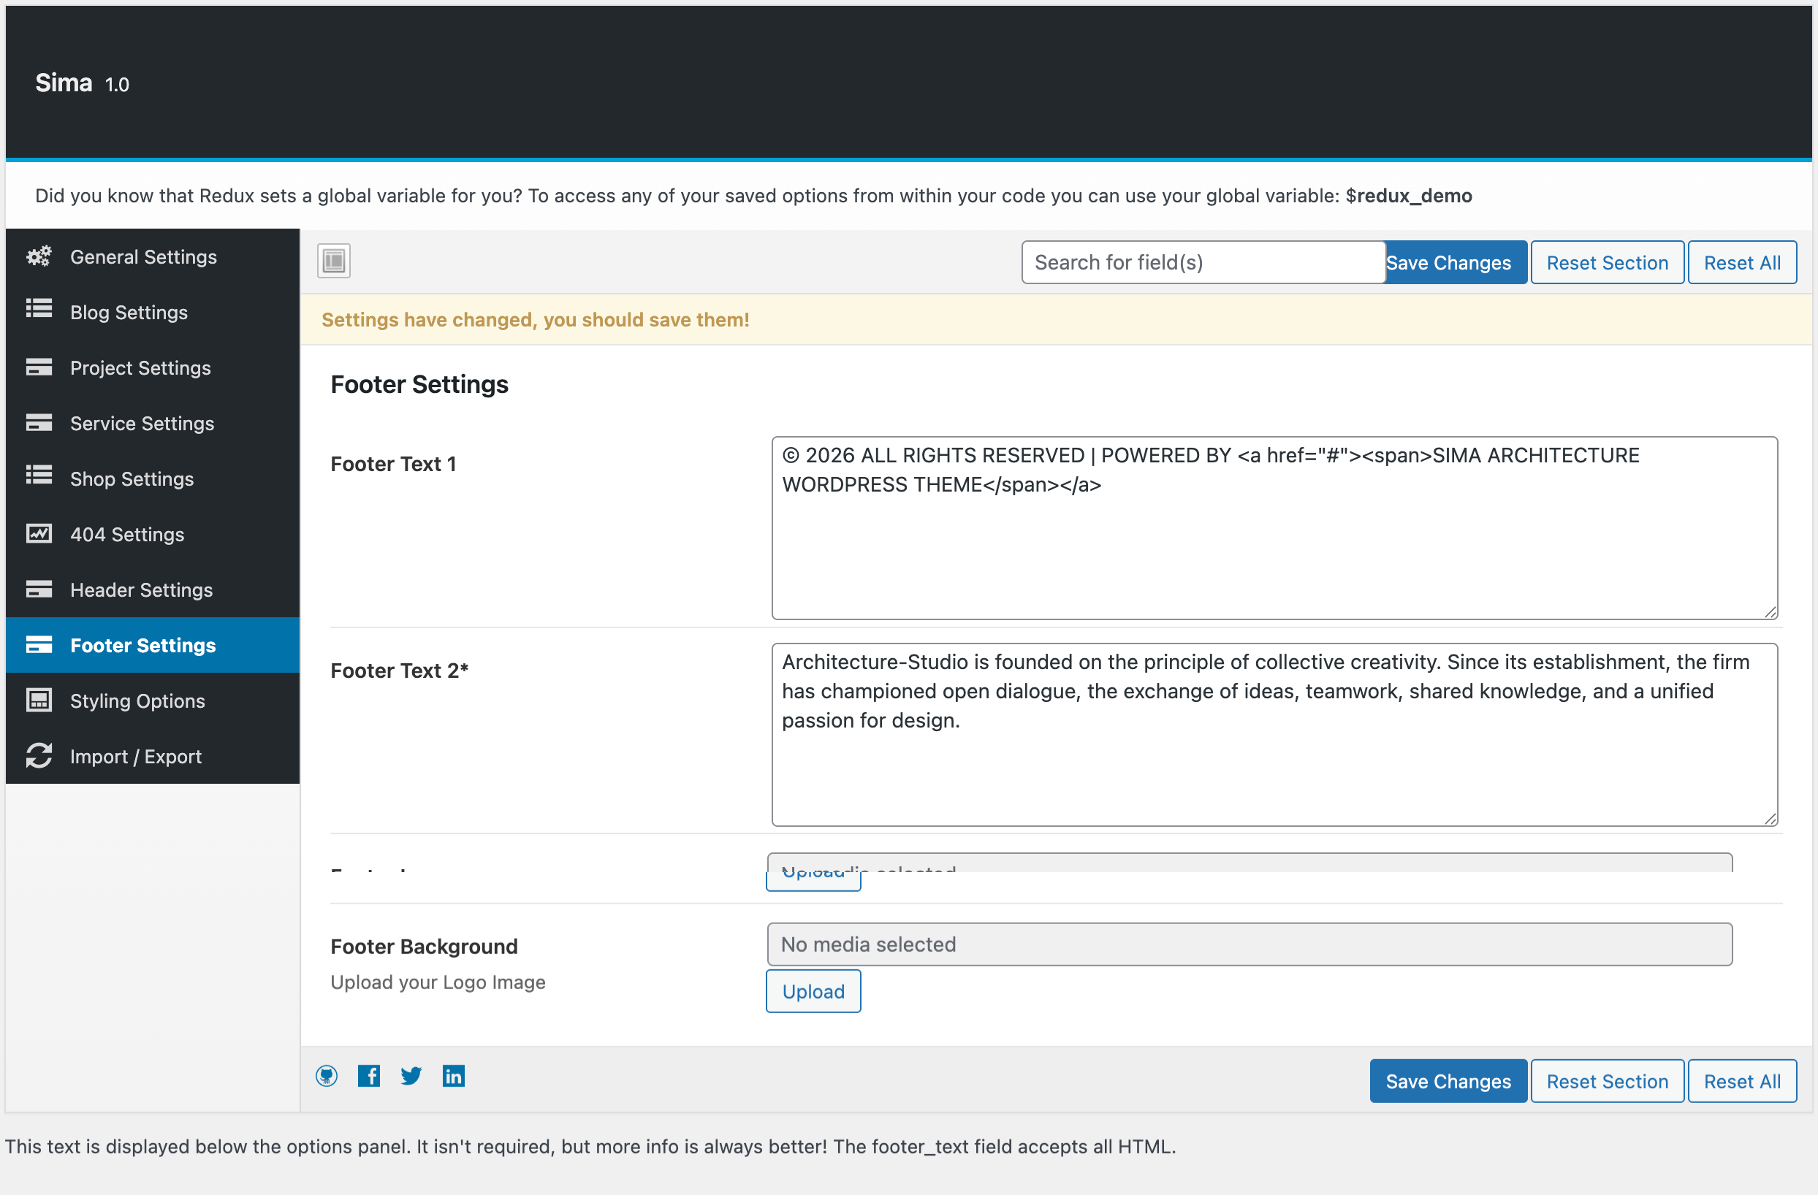Open the GitHub icon link
1818x1195 pixels.
pyautogui.click(x=327, y=1077)
